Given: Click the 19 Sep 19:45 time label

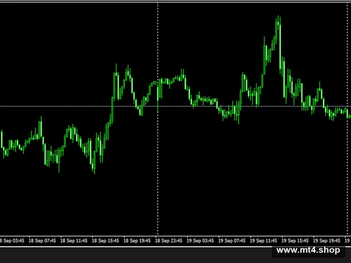Looking at the screenshot, I should pyautogui.click(x=326, y=241).
